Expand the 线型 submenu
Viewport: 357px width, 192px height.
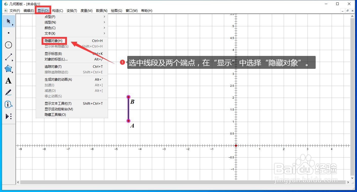point(50,22)
